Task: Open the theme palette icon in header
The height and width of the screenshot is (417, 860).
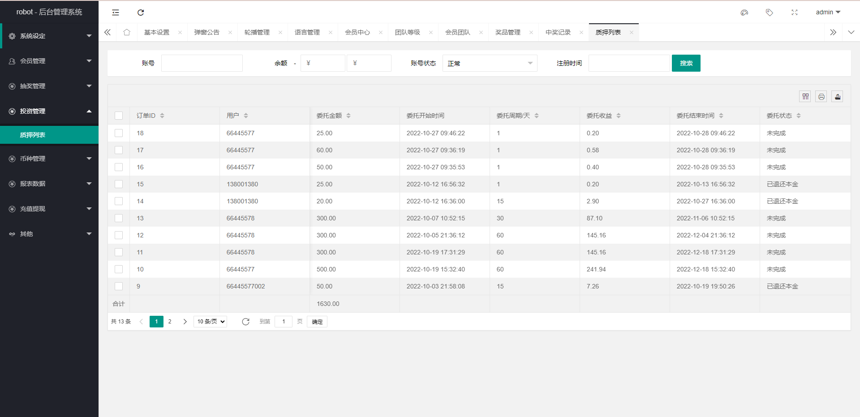Action: (x=744, y=13)
